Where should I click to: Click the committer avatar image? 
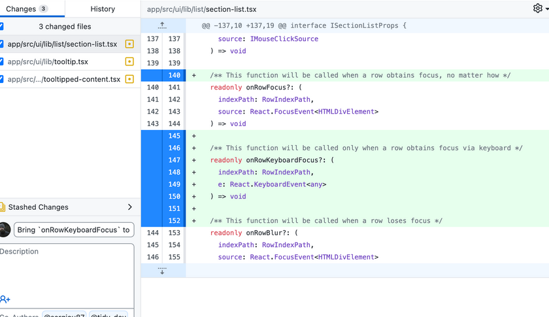point(5,230)
